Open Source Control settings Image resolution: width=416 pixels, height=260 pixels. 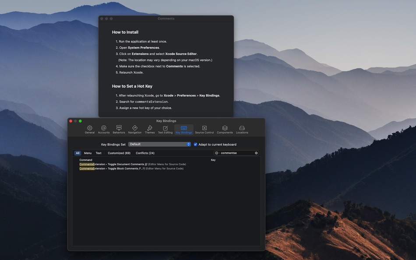204,128
